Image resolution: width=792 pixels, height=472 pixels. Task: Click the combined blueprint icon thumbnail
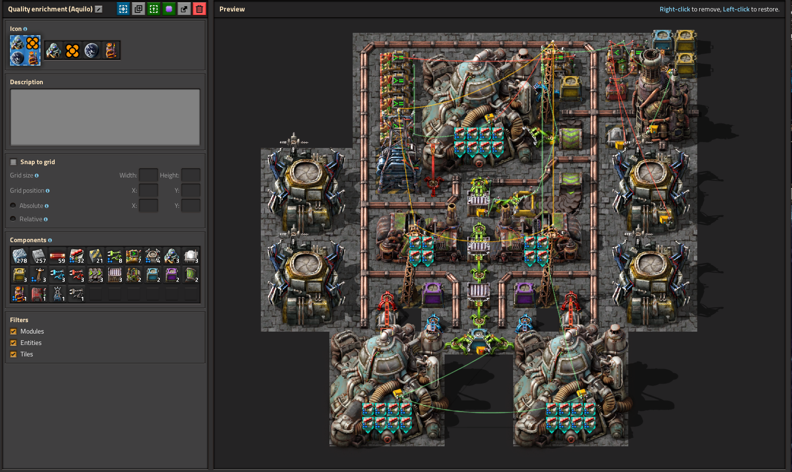coord(25,50)
